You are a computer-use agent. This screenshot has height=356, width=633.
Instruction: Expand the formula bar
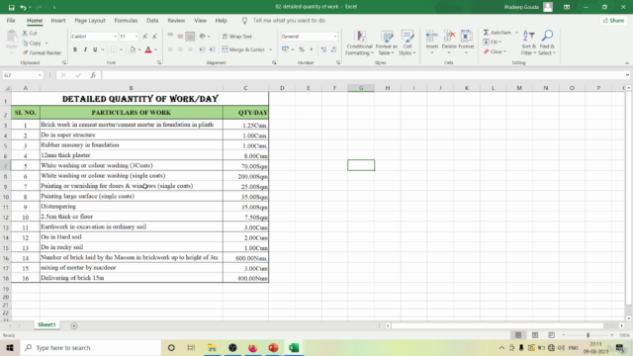(627, 75)
